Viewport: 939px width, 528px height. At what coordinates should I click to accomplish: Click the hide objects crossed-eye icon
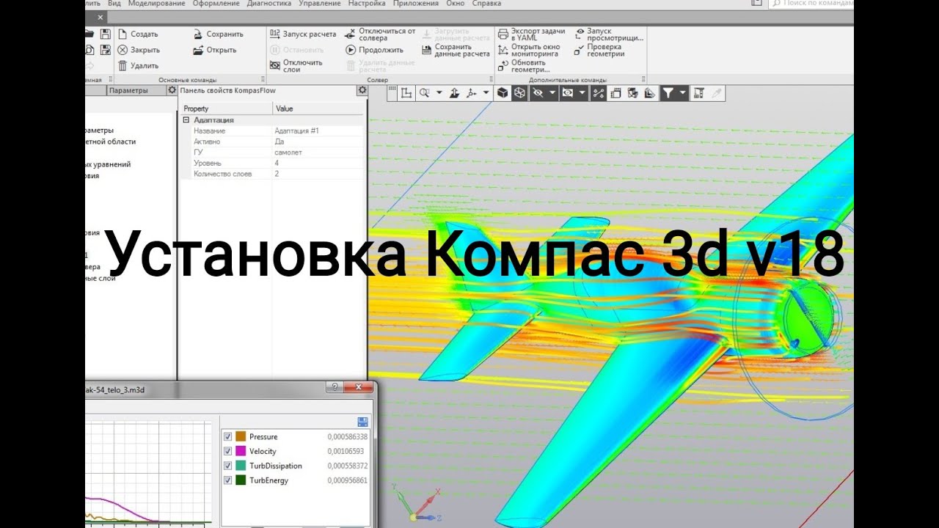[x=538, y=93]
